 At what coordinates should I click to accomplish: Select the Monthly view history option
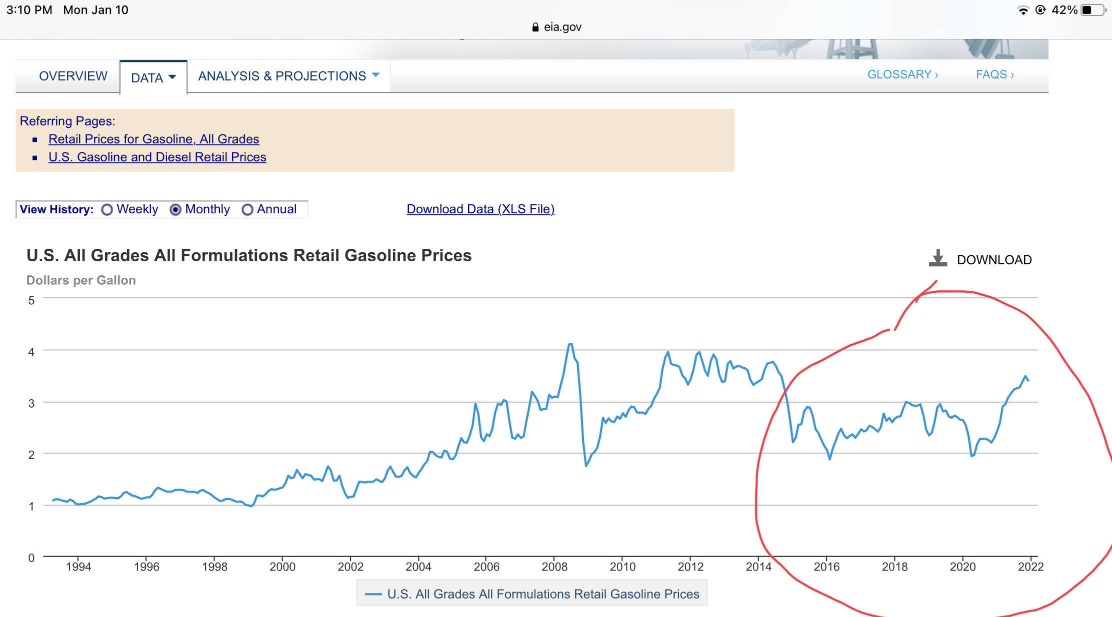coord(175,210)
